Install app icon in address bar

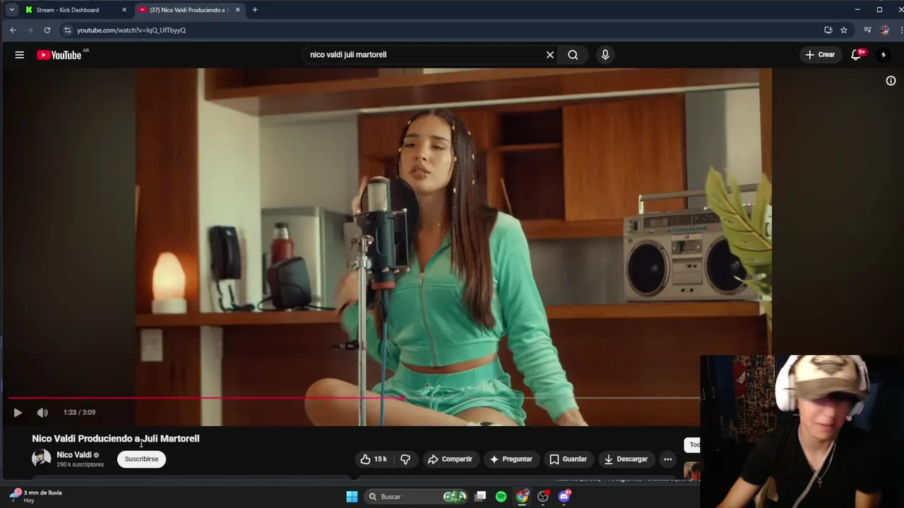point(828,30)
